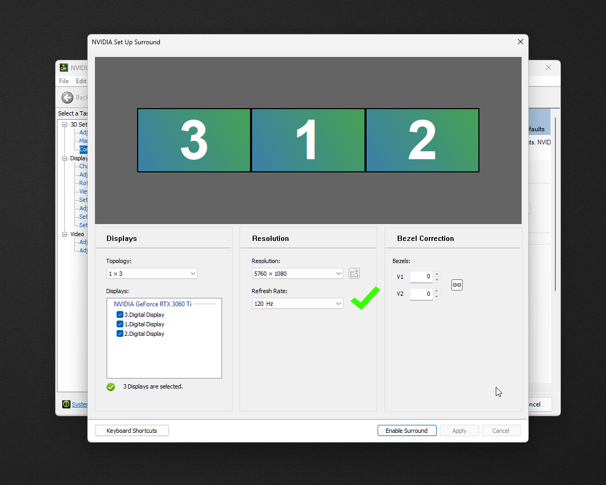This screenshot has width=606, height=485.
Task: Collapse the 3D Settings tree node
Action: coord(64,124)
